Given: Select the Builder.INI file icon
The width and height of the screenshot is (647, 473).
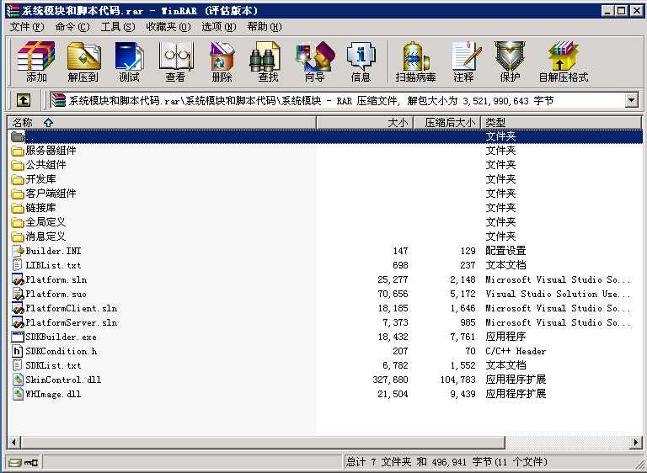Looking at the screenshot, I should point(18,251).
